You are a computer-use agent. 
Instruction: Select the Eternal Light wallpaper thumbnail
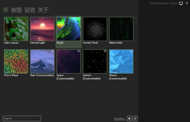42,29
